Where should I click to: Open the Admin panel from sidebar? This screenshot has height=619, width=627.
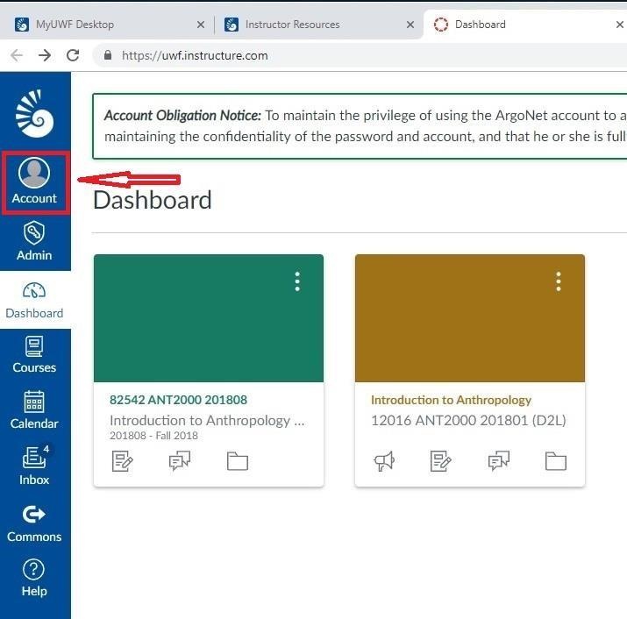[34, 242]
